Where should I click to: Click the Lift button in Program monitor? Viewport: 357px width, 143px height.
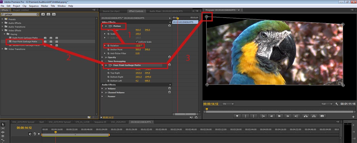point(305,116)
